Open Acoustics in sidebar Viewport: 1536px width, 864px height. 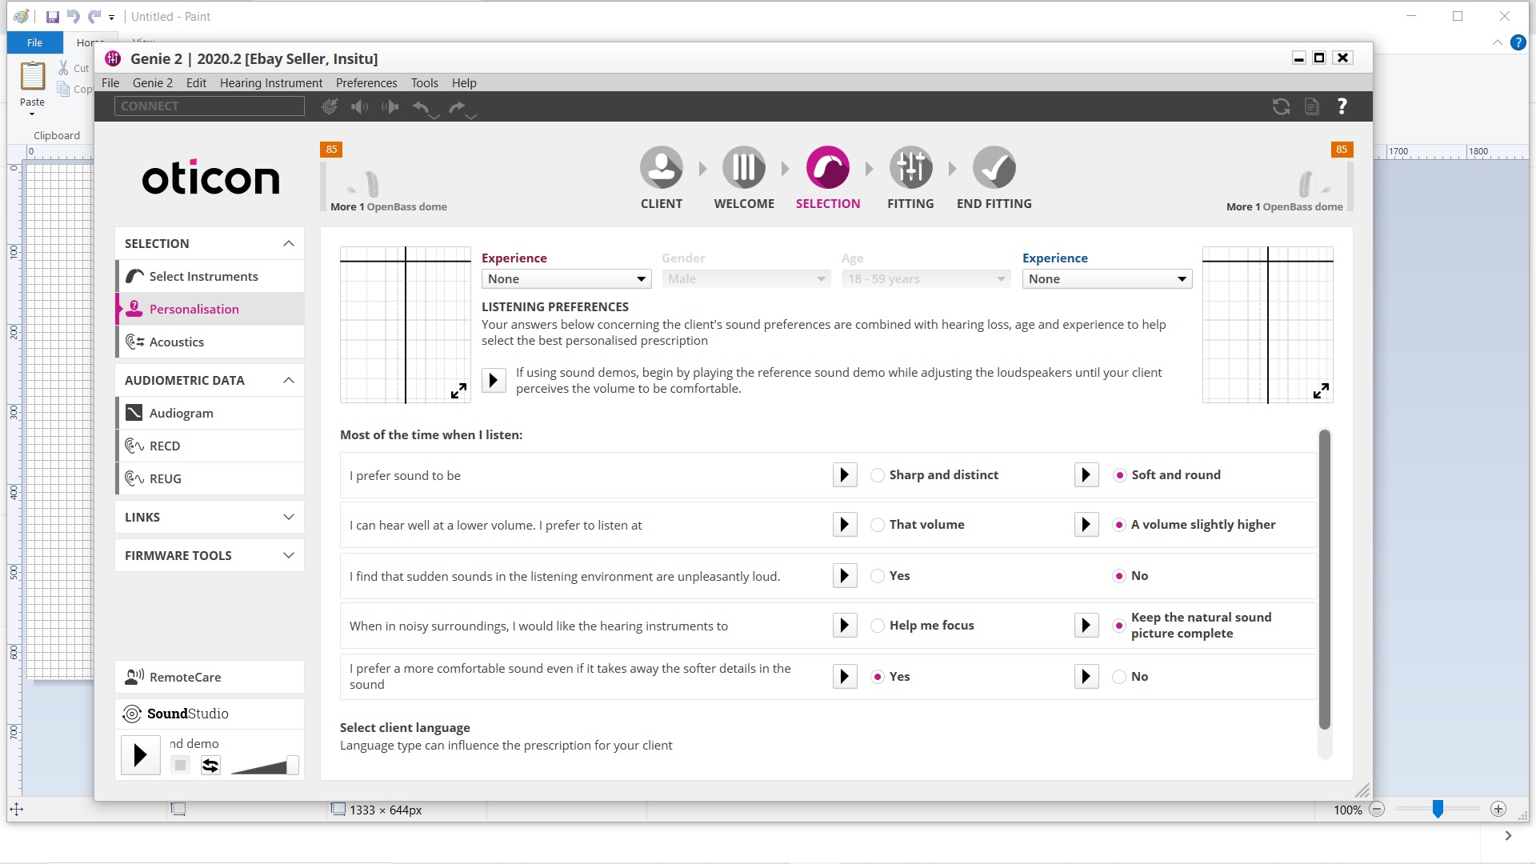pos(210,342)
